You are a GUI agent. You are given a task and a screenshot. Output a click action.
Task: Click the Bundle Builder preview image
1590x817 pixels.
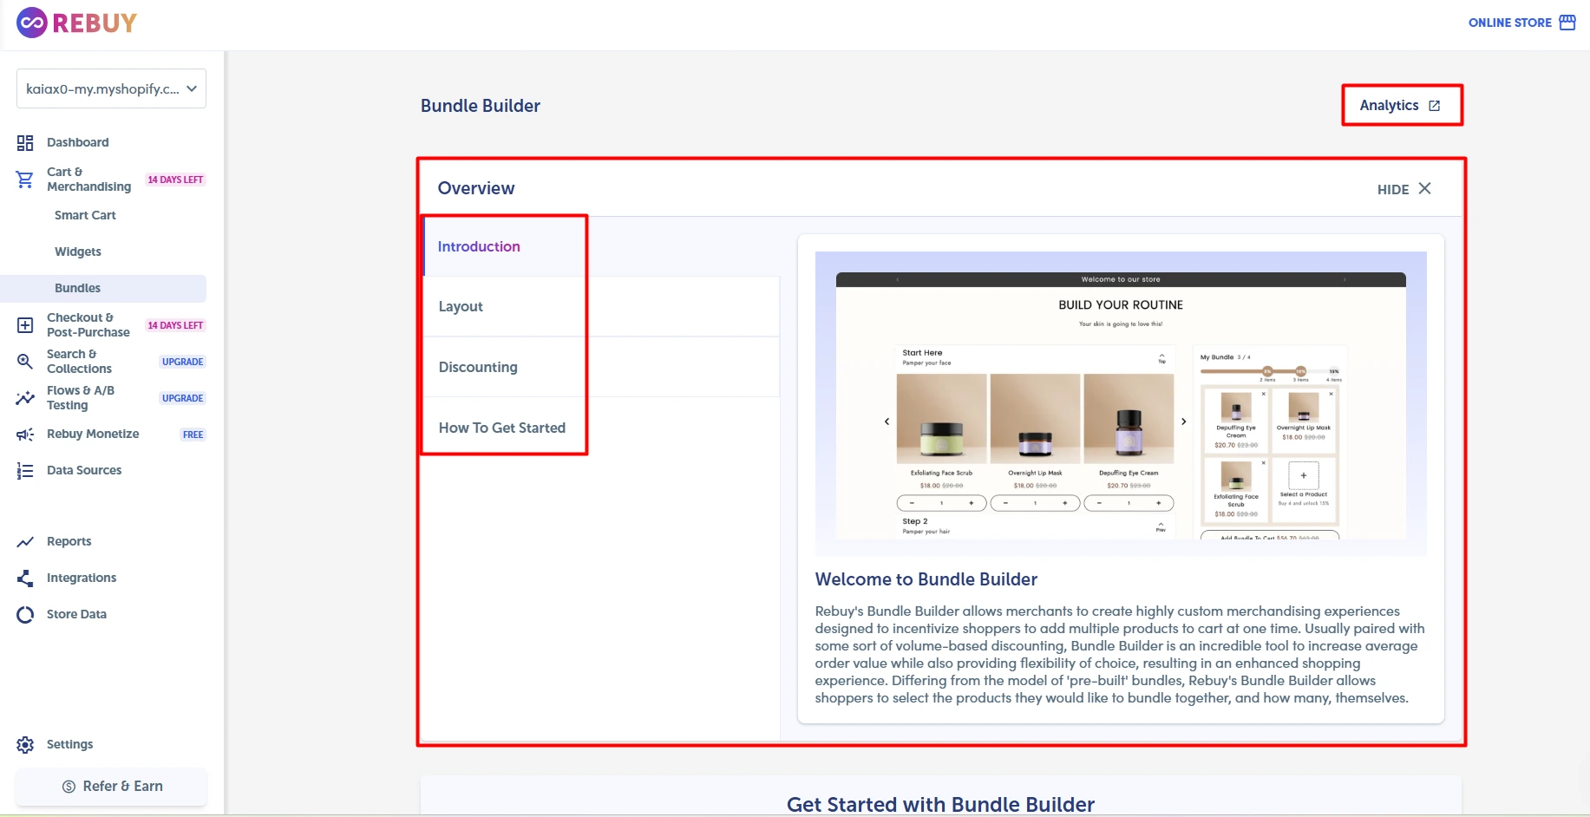1121,403
